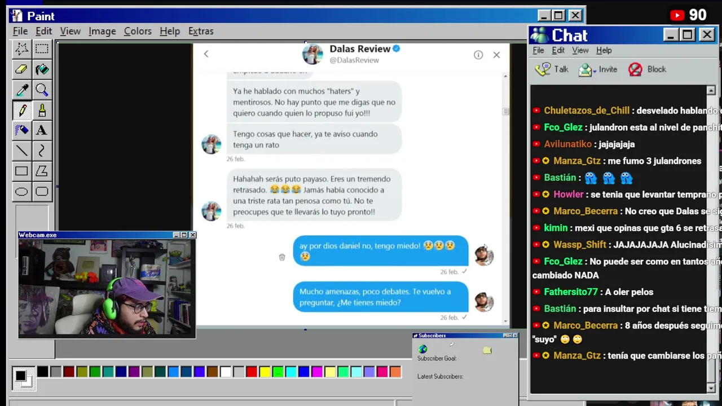Choose the Brush tool
This screenshot has height=406, width=722.
(42, 110)
